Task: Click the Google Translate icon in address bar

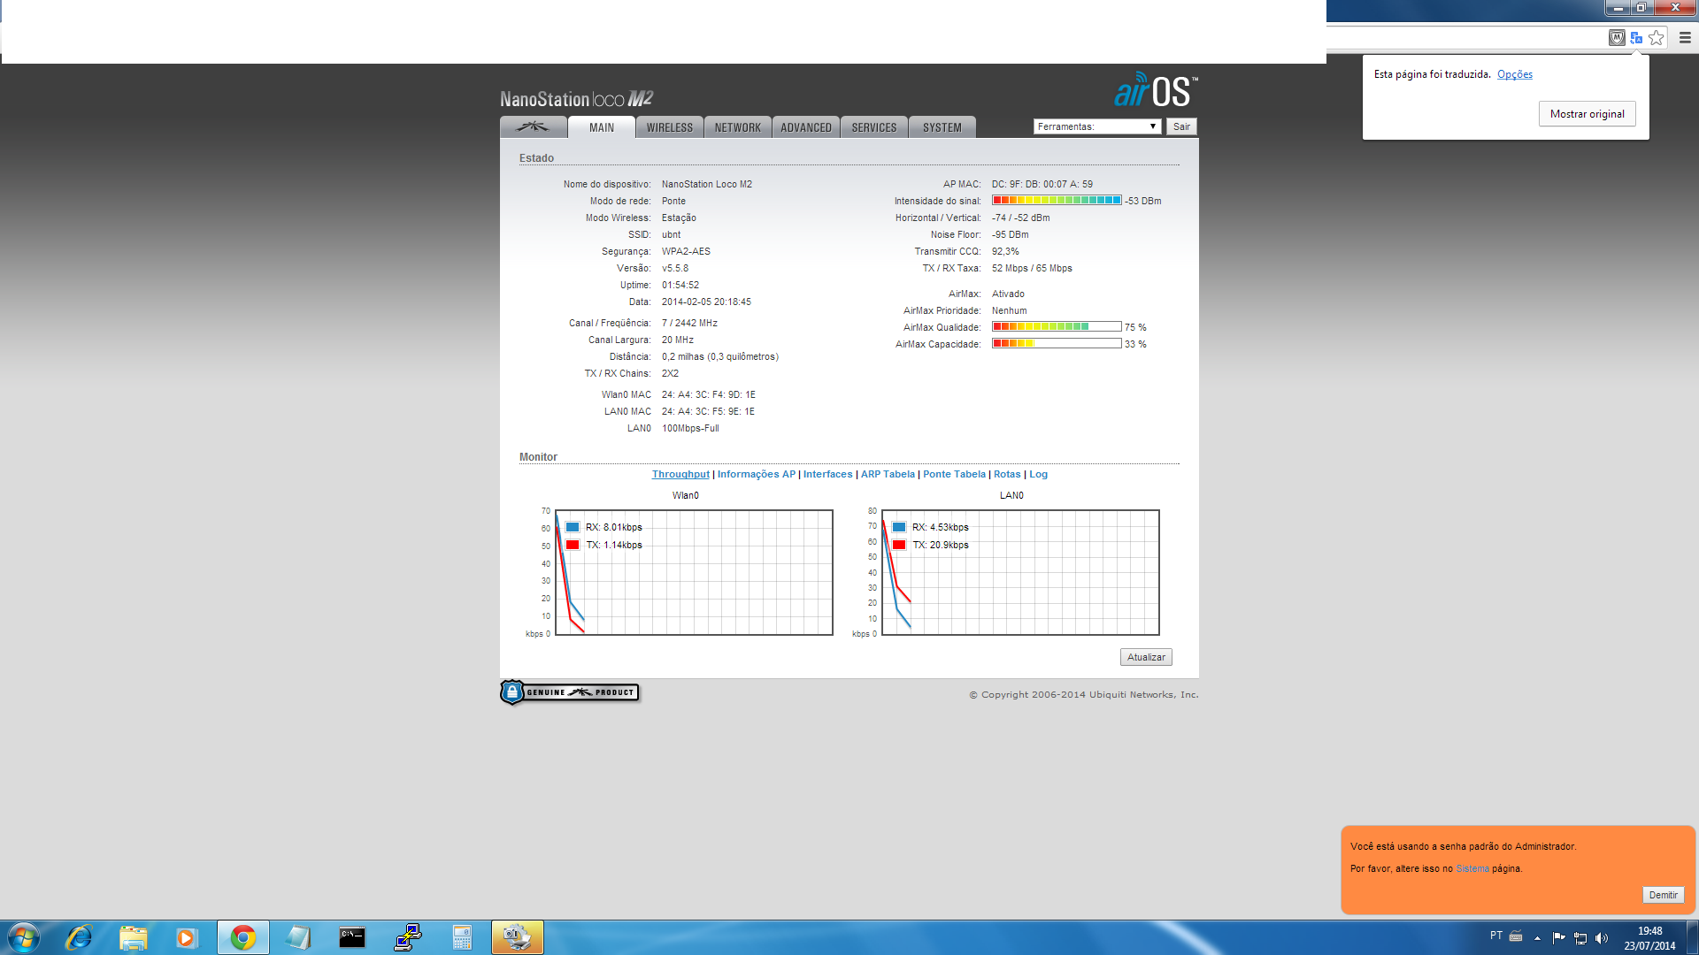Action: pos(1636,38)
